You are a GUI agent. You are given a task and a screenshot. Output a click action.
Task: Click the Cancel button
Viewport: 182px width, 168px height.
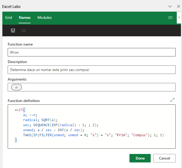pyautogui.click(x=164, y=158)
